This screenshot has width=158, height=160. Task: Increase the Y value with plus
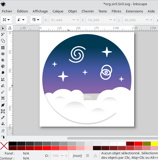click(x=115, y=20)
